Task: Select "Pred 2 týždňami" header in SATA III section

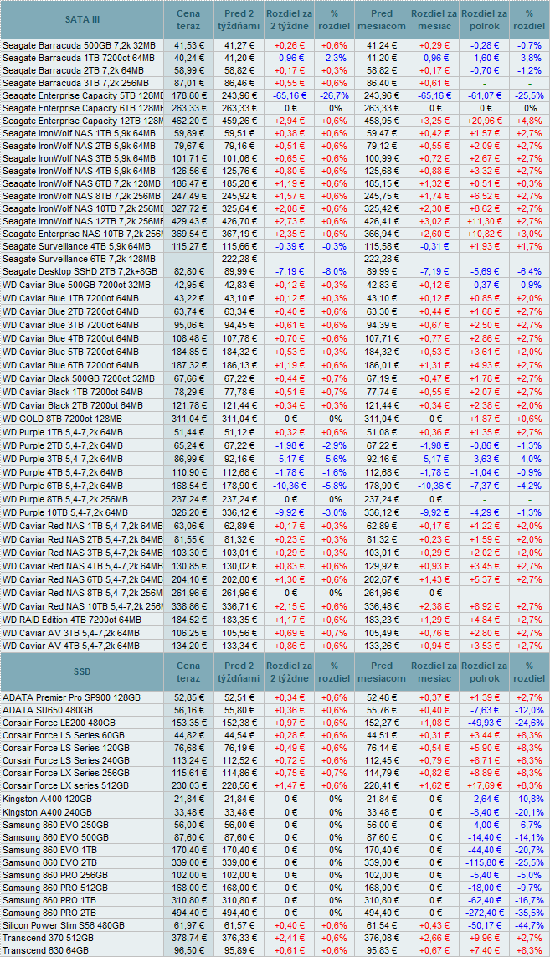Action: (x=239, y=19)
